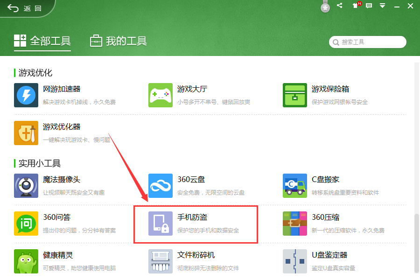
Task: Open the U盘鉴定器 icon
Action: coord(295,261)
